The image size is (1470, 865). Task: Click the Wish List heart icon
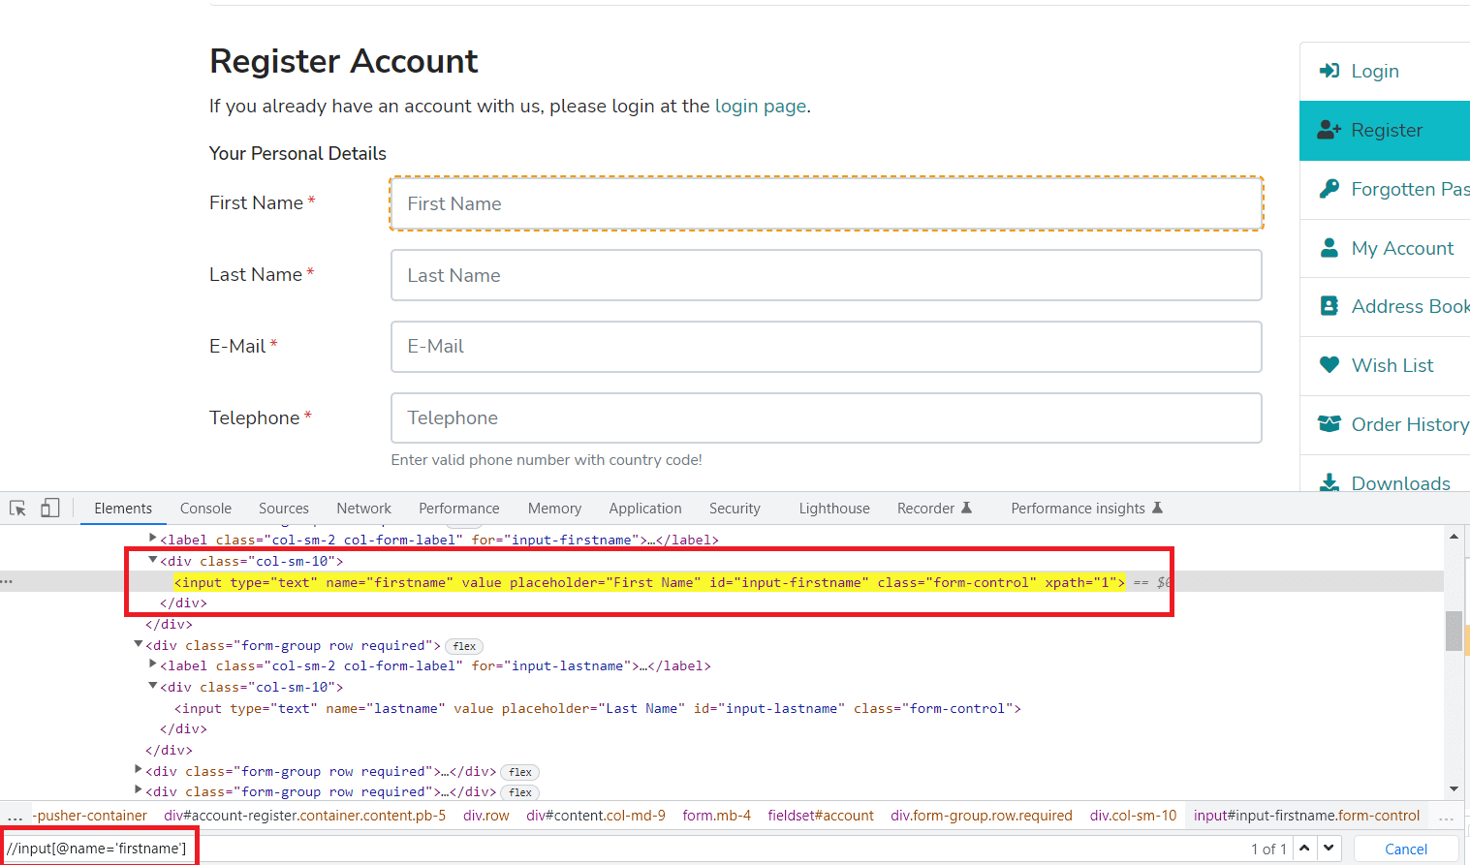tap(1329, 365)
